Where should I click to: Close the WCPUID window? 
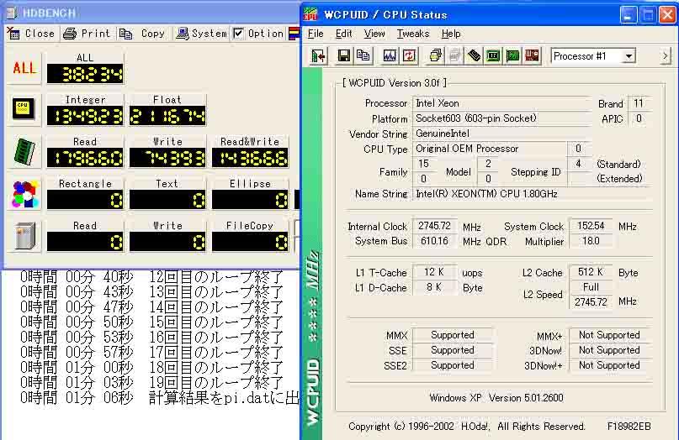pyautogui.click(x=667, y=15)
